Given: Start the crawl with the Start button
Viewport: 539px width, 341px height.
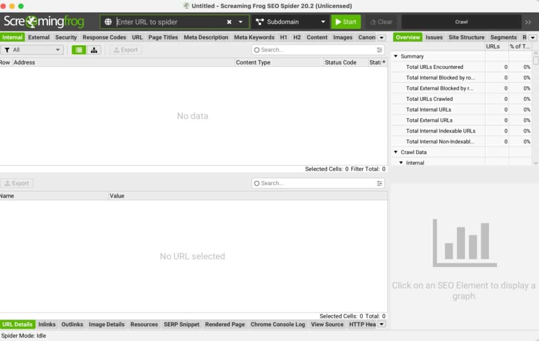Looking at the screenshot, I should coord(346,22).
